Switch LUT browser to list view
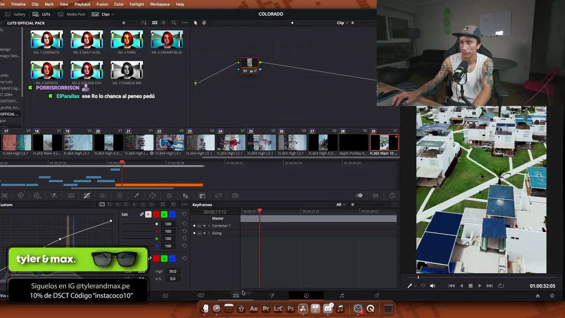 point(163,23)
